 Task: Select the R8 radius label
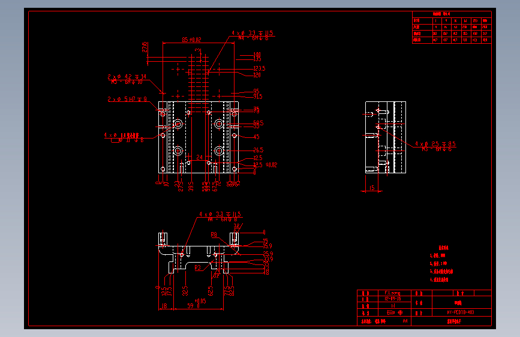pyautogui.click(x=214, y=235)
